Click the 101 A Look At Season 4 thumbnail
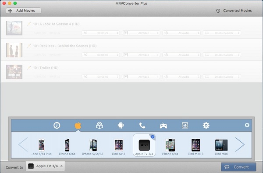The height and width of the screenshot is (173, 263). coord(14,28)
